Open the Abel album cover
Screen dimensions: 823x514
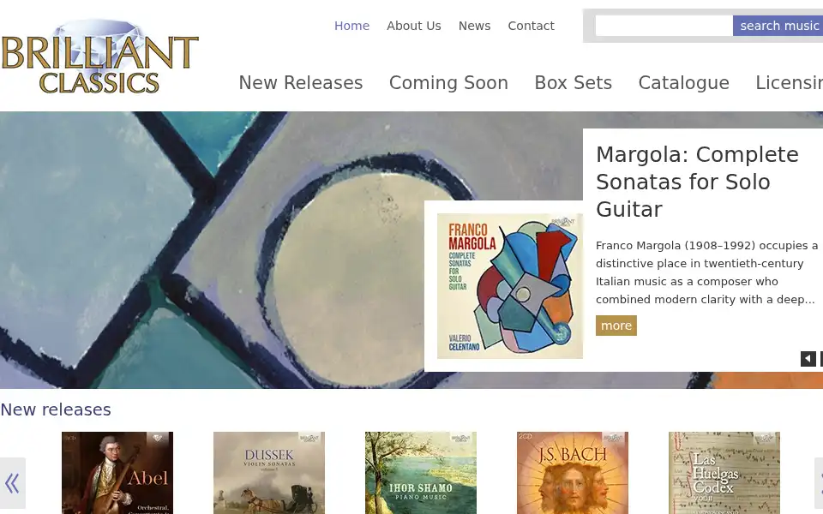click(117, 473)
